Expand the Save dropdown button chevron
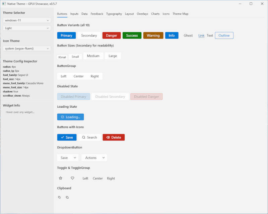The image size is (268, 214). tap(75, 158)
